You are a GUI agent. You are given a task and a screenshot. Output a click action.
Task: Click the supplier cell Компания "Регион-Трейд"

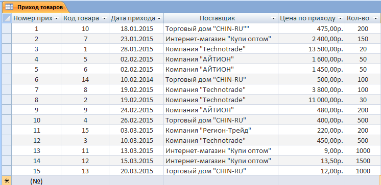coord(221,131)
